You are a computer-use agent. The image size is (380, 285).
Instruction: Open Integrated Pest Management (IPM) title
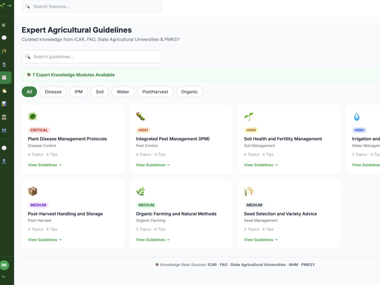173,139
